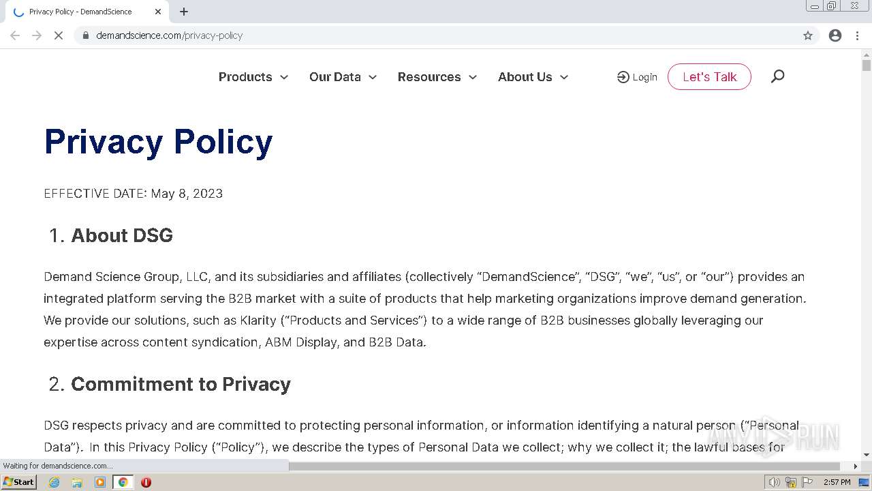Screen dimensions: 872x491
Task: Click the Let's Talk button
Action: 709,77
